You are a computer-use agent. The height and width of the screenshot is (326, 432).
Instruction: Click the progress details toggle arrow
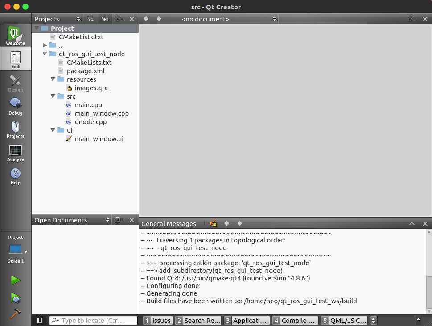(418, 320)
